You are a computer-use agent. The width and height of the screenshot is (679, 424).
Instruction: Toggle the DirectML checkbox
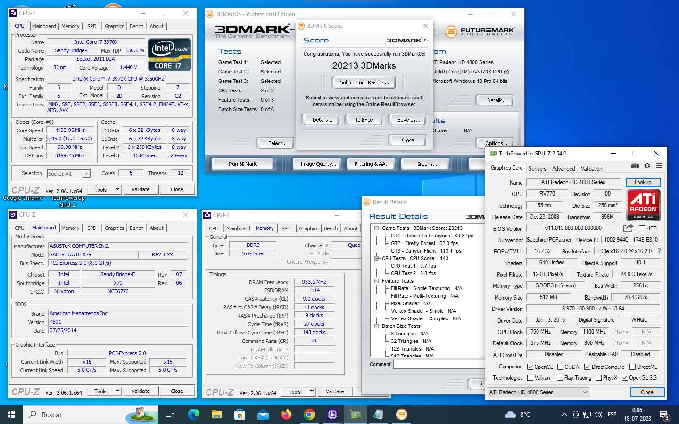tap(632, 367)
